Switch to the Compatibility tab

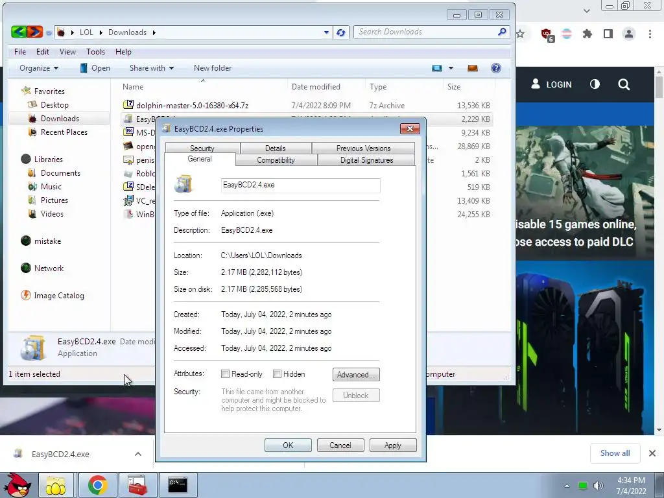(x=276, y=160)
